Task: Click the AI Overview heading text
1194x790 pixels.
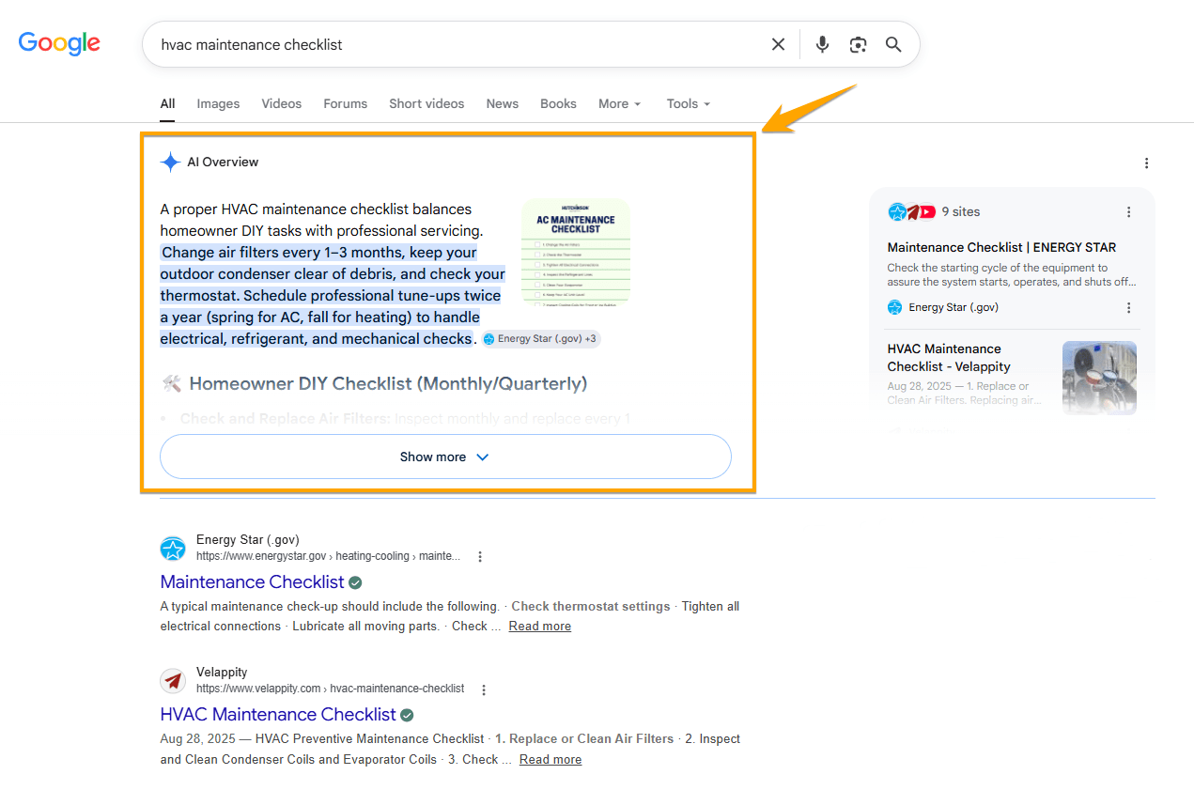Action: click(x=223, y=163)
